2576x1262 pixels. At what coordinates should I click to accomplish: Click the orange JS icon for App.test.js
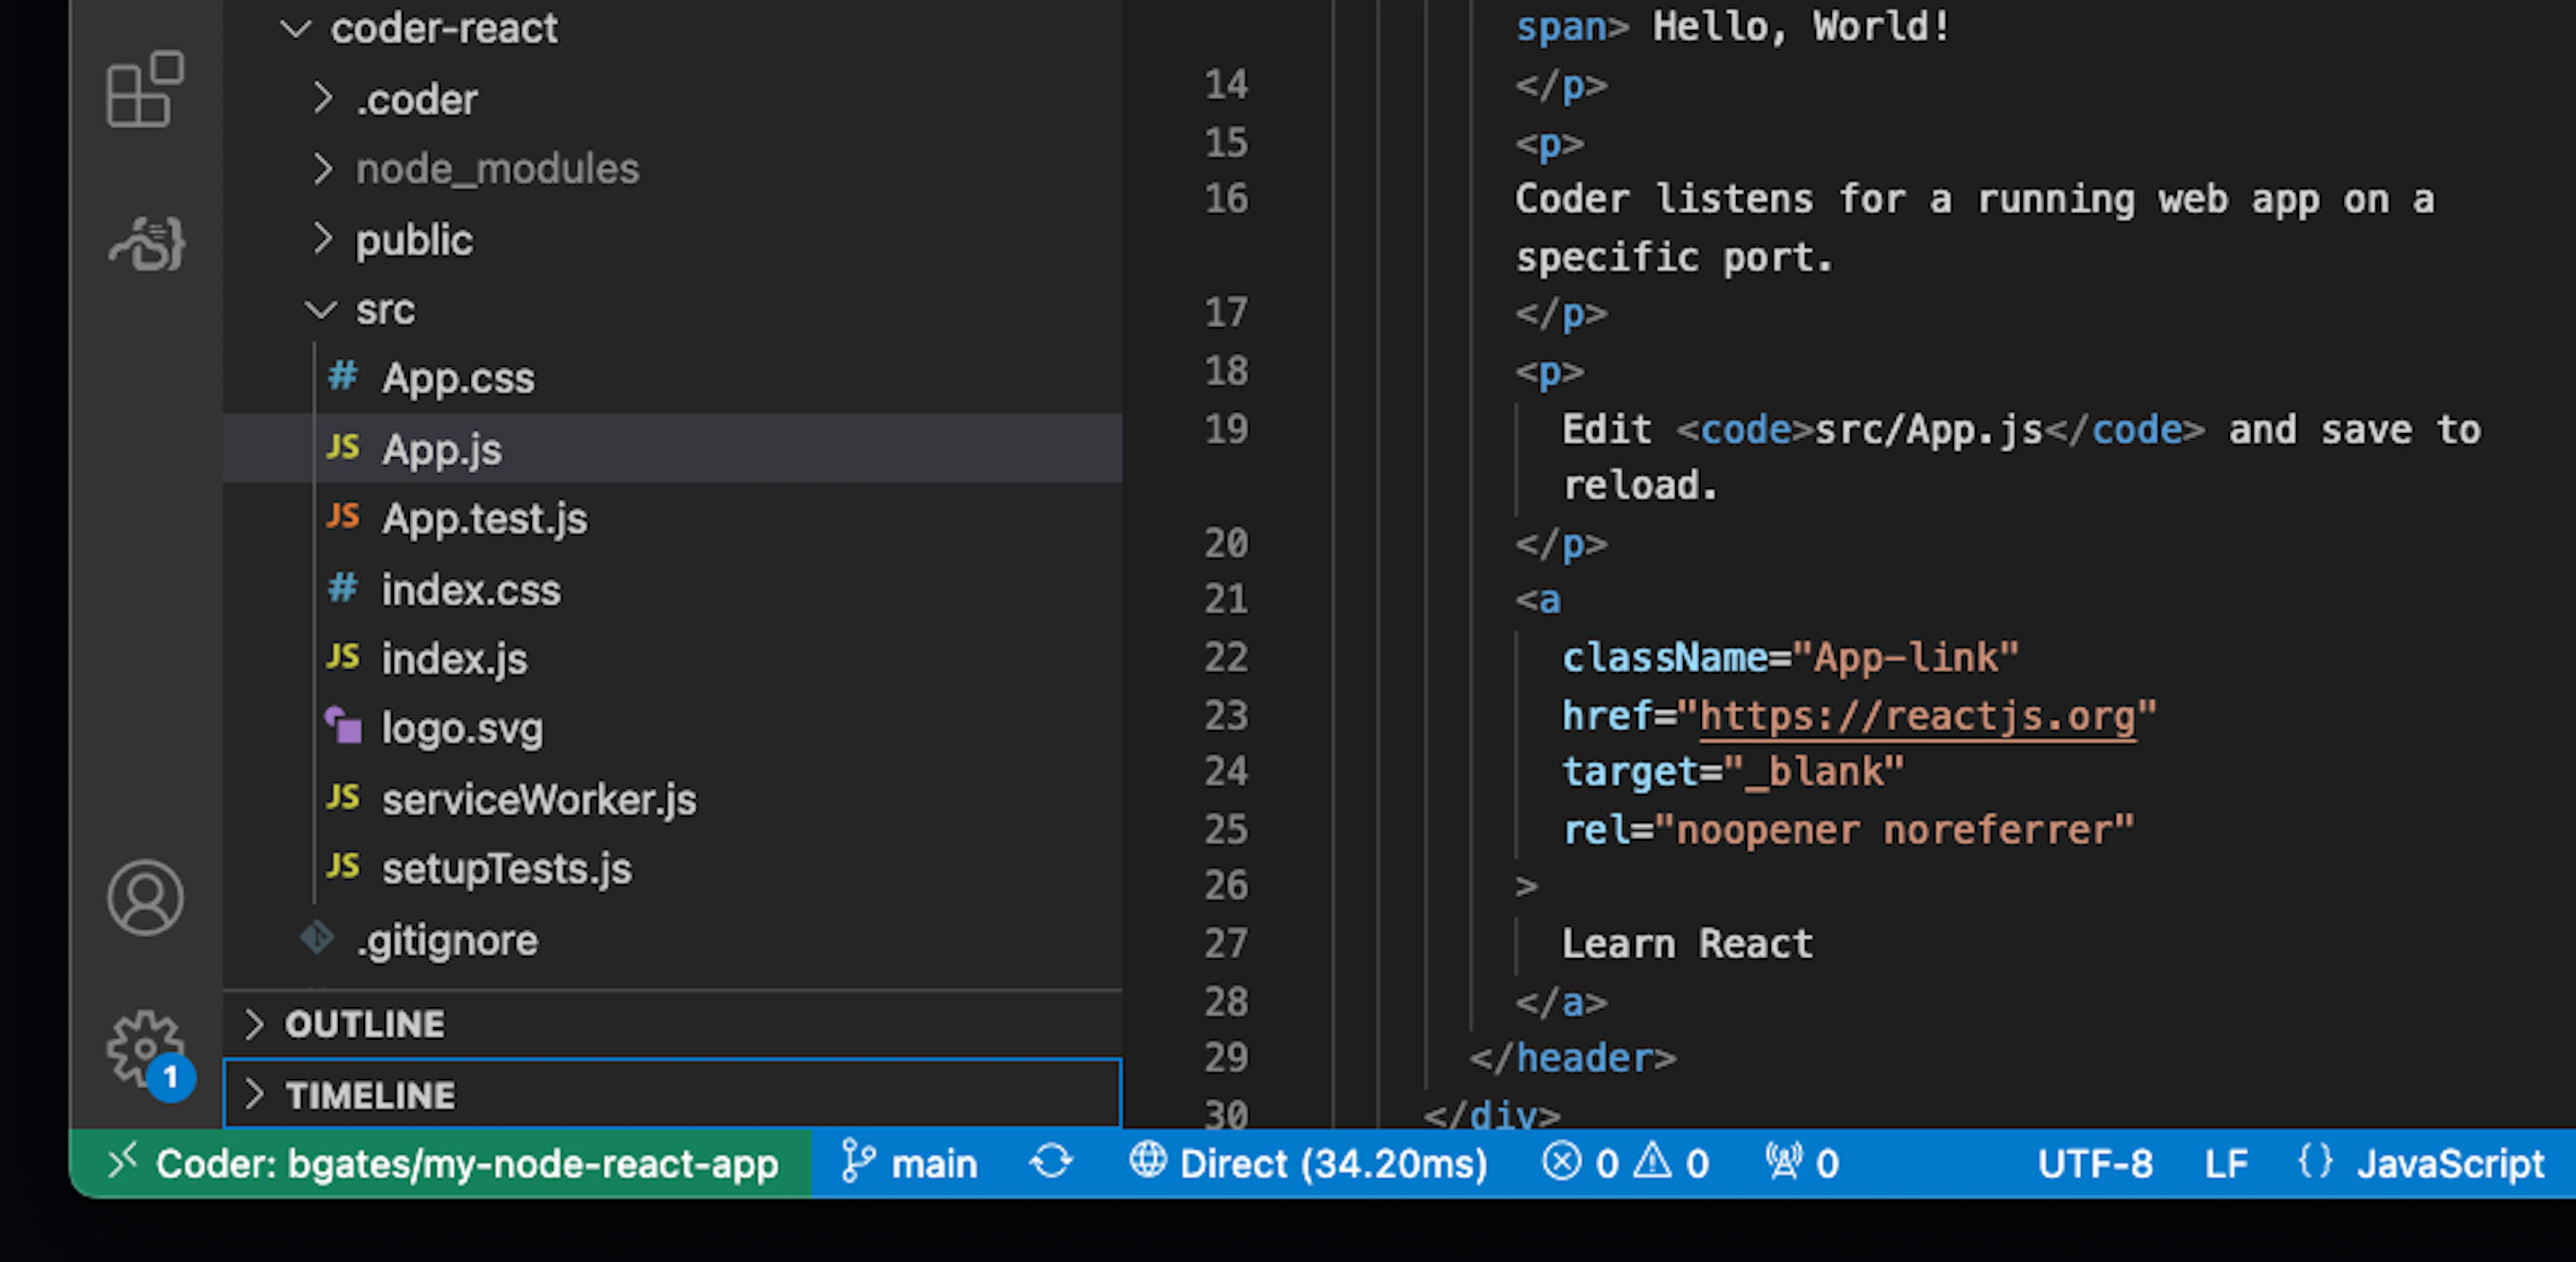[x=343, y=516]
